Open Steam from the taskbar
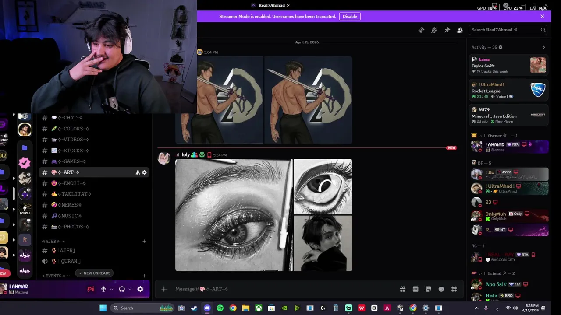The width and height of the screenshot is (561, 315). coord(194,308)
